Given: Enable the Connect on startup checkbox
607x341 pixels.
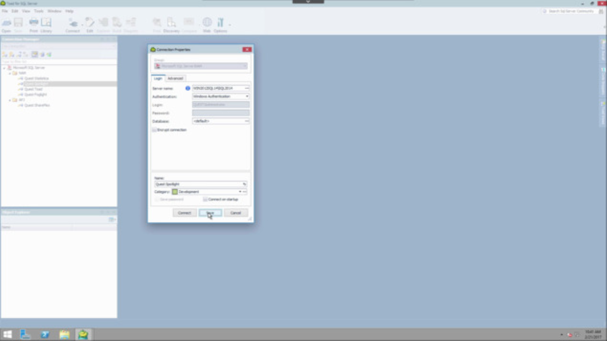Looking at the screenshot, I should [x=205, y=199].
